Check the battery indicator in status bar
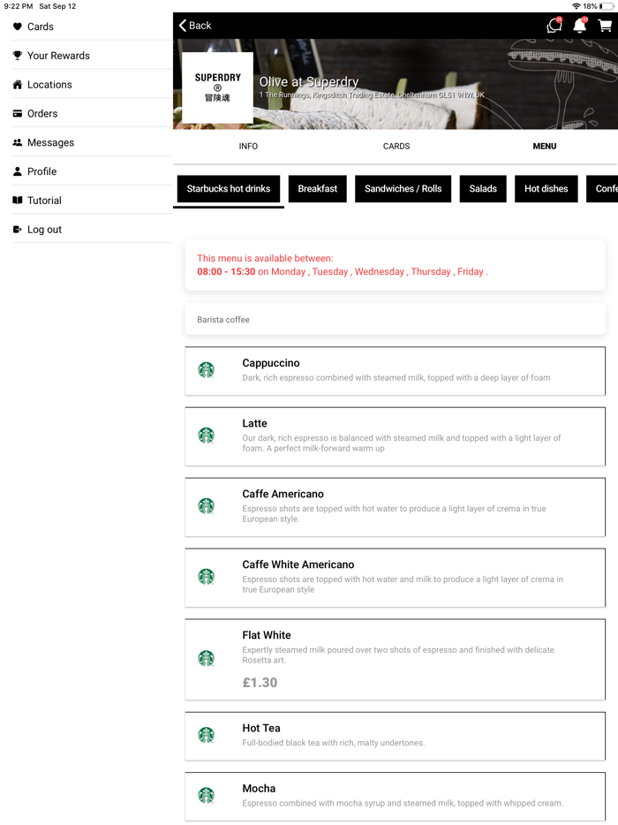 point(607,6)
